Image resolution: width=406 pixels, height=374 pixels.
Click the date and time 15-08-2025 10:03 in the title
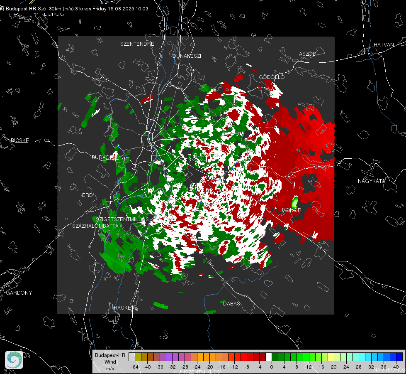coord(128,9)
